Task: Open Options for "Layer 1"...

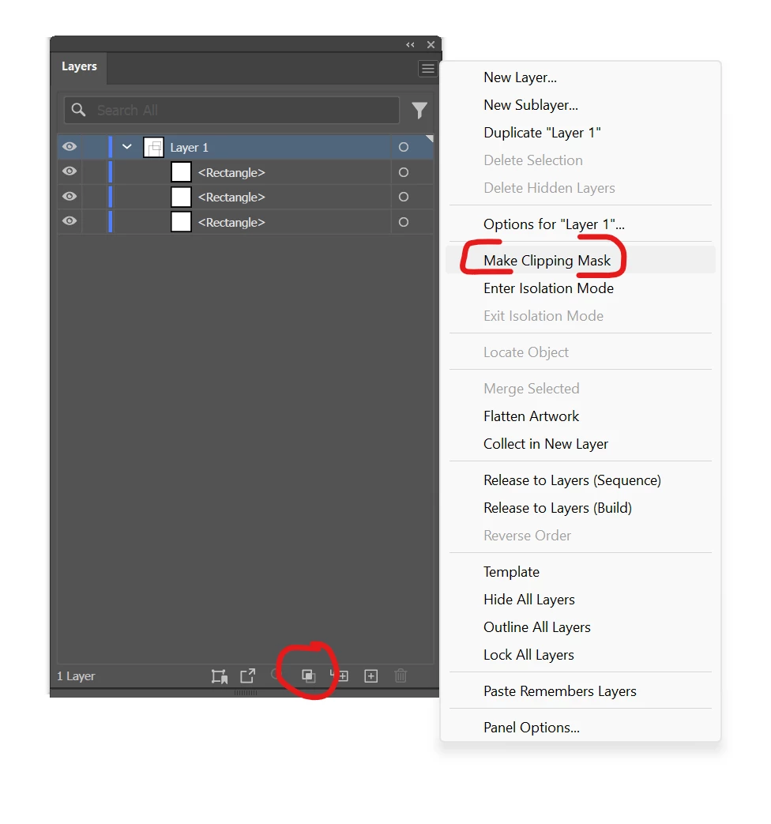Action: [554, 224]
